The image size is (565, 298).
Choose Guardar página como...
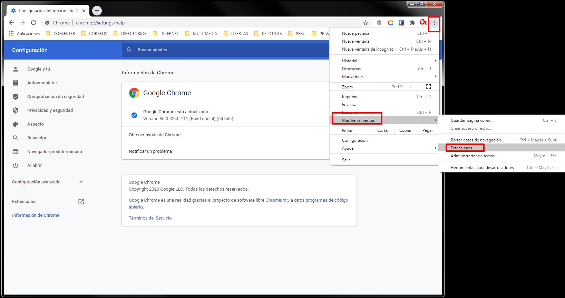pyautogui.click(x=501, y=120)
